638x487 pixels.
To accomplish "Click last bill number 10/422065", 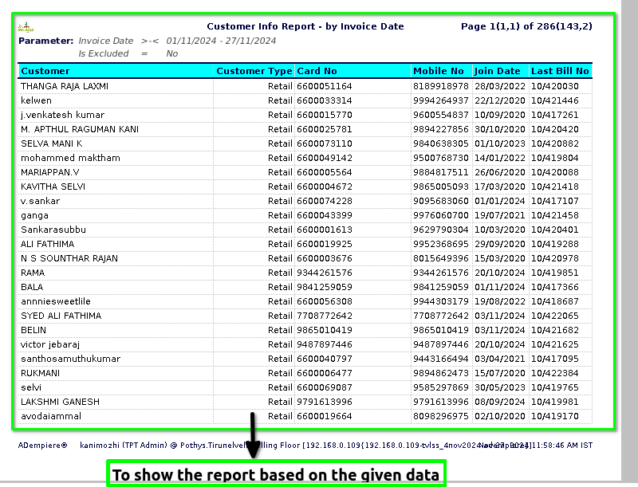I will point(555,316).
